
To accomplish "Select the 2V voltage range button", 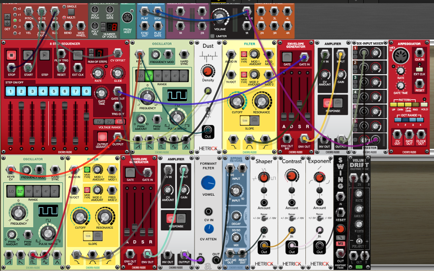I will tap(109, 122).
